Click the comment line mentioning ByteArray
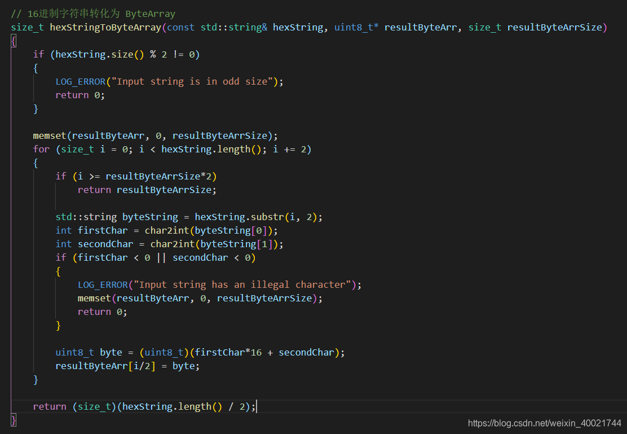Screen dimensions: 627x434 (x=93, y=14)
